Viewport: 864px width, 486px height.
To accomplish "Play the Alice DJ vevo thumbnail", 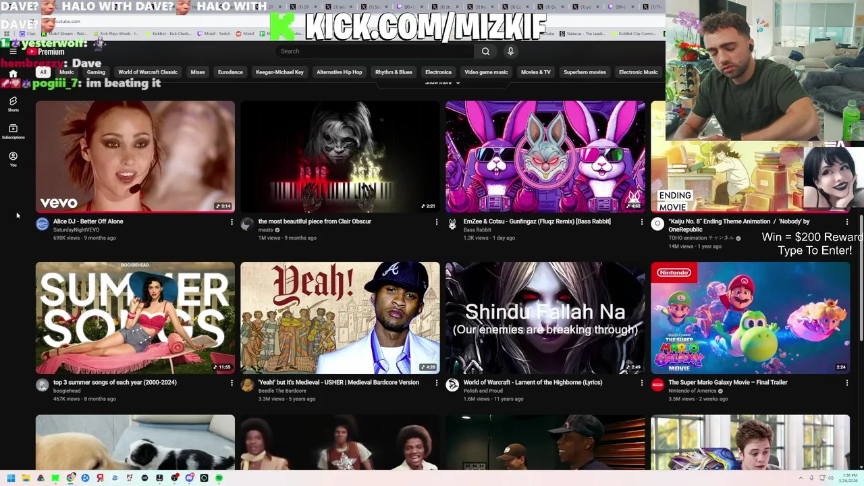I will (135, 157).
